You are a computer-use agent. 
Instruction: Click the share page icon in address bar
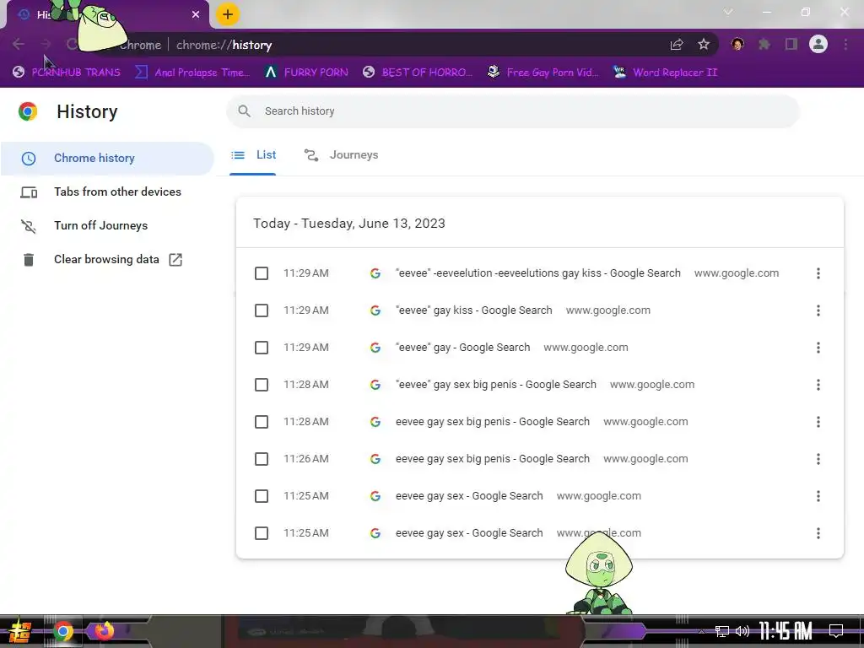[x=677, y=45]
